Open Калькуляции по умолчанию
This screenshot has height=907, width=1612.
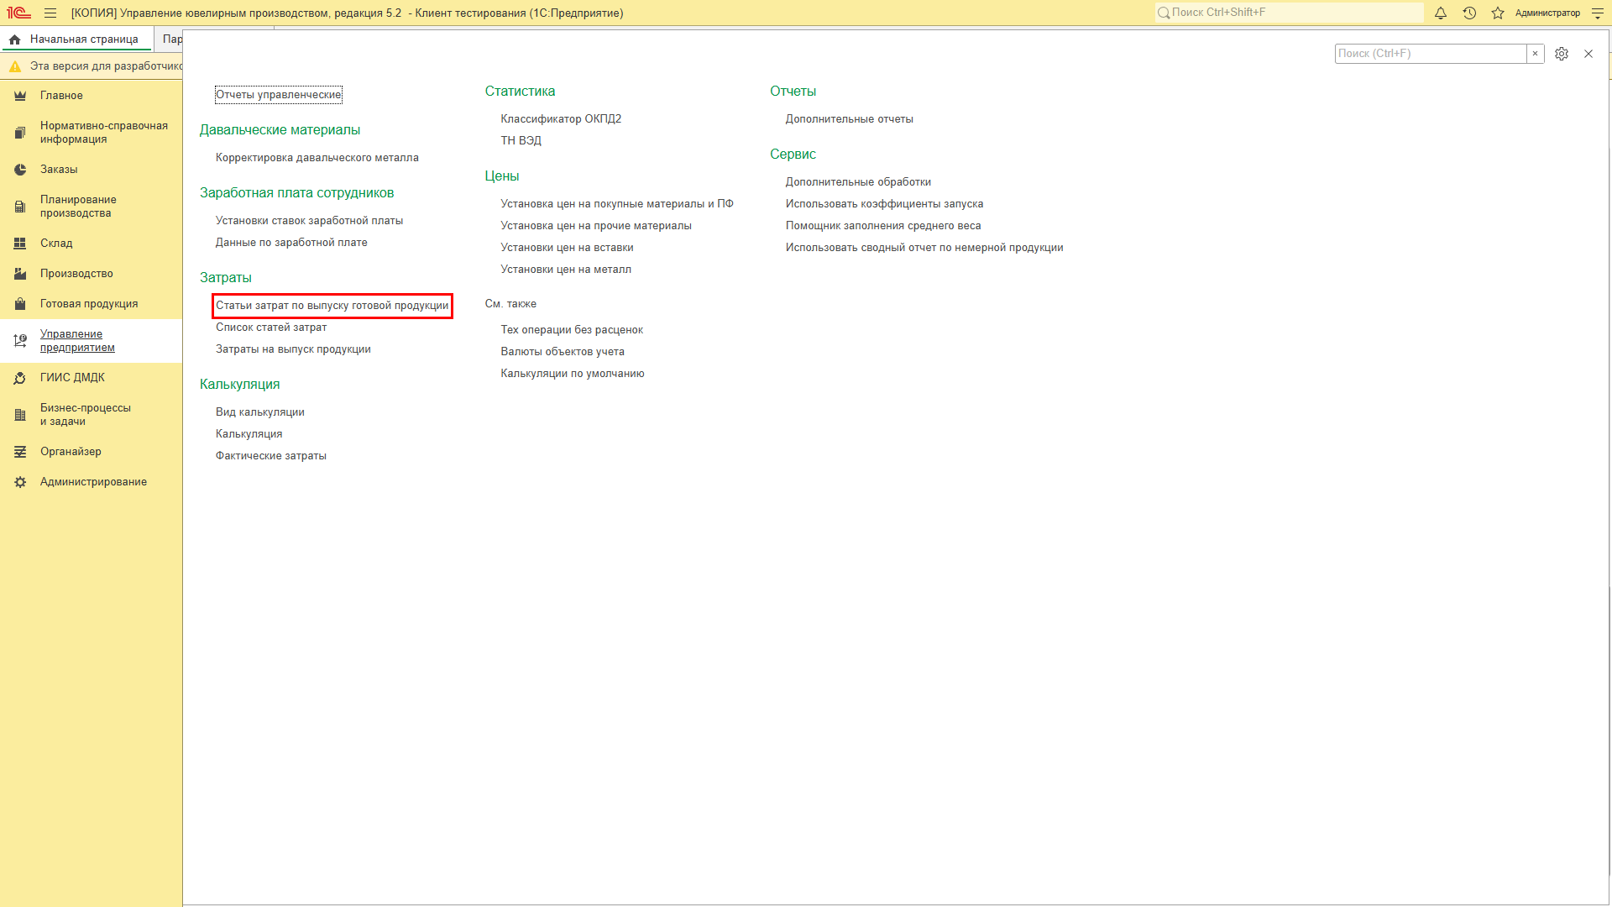pos(573,374)
